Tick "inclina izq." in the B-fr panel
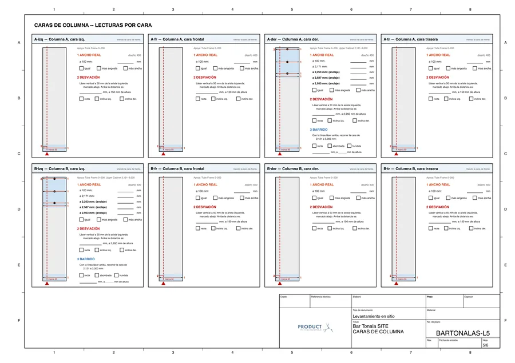Screen dimensions: 515x363 coord(213,228)
